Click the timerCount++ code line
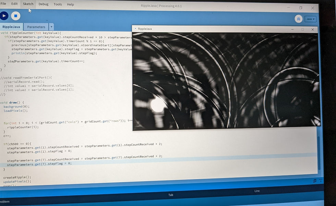The width and height of the screenshot is (336, 206). pos(46,61)
